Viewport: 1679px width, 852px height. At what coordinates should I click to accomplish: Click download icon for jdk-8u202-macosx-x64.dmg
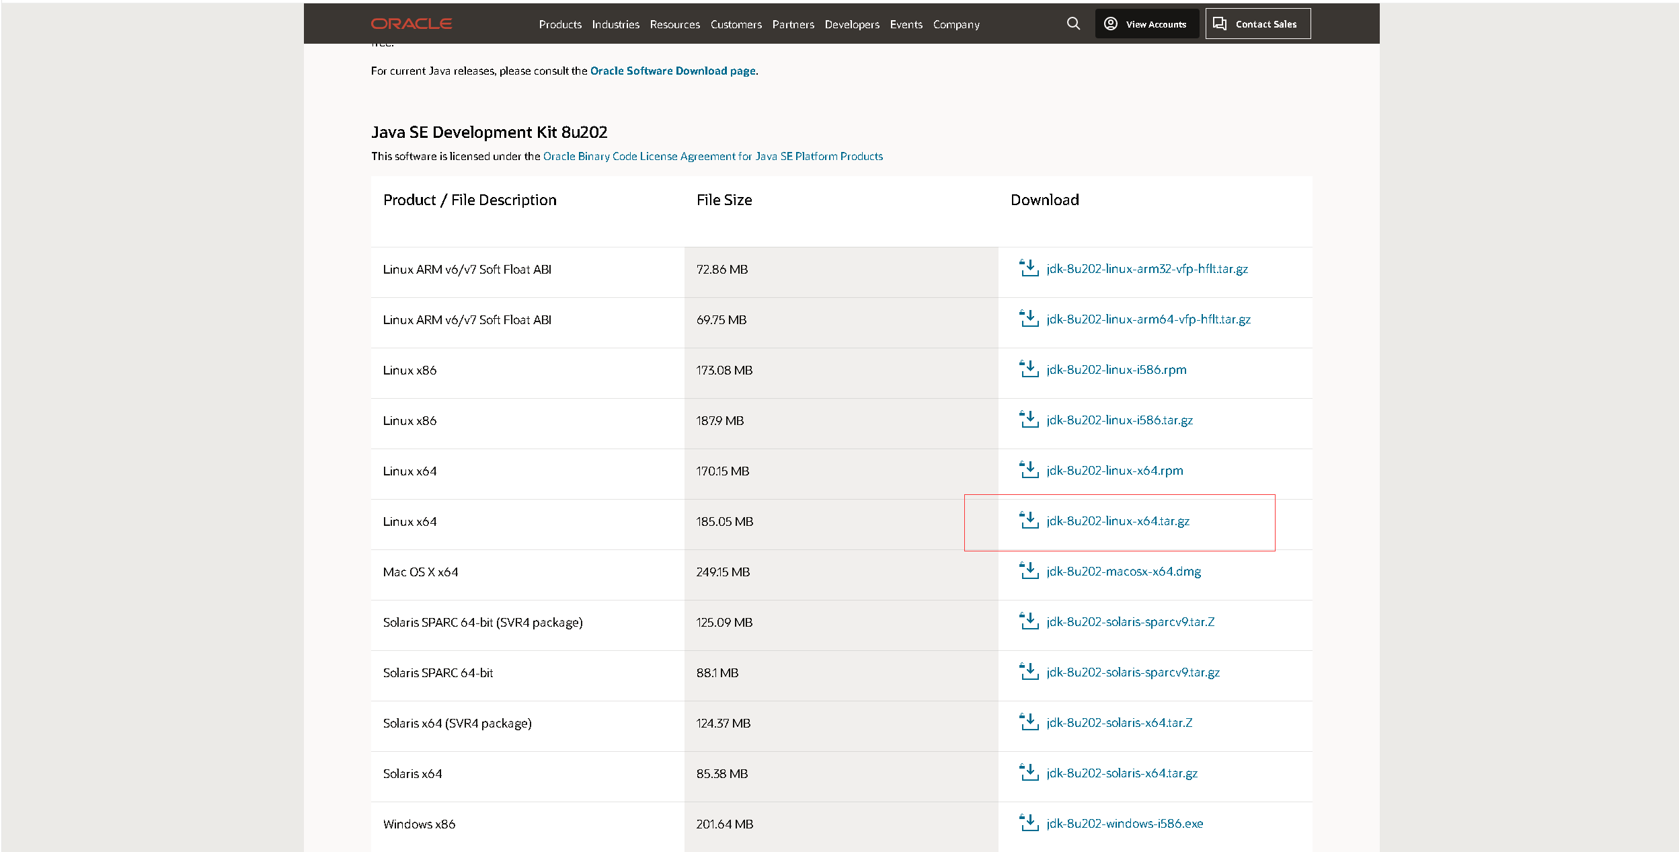click(1029, 571)
